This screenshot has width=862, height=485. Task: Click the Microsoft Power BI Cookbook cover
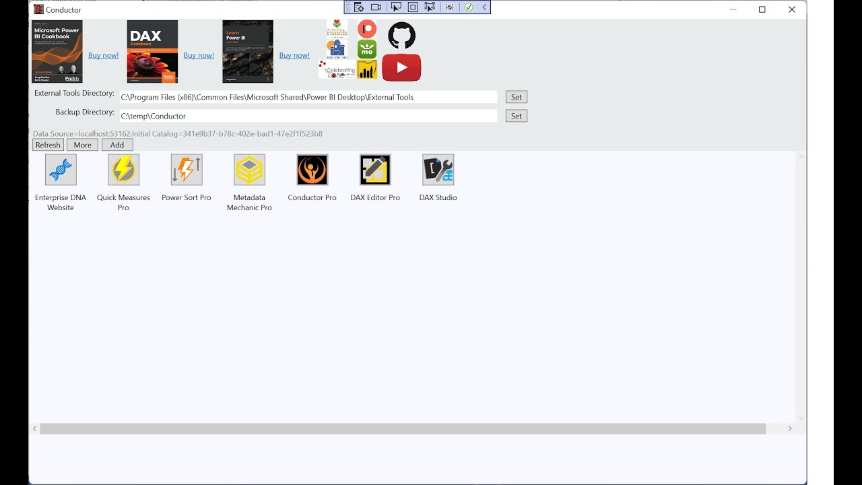coord(57,52)
